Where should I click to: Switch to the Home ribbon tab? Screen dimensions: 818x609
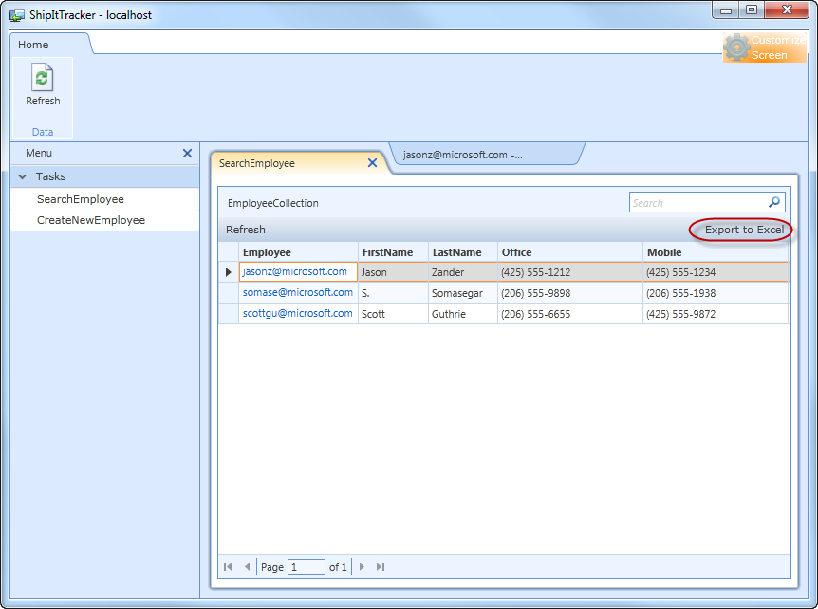click(x=32, y=44)
